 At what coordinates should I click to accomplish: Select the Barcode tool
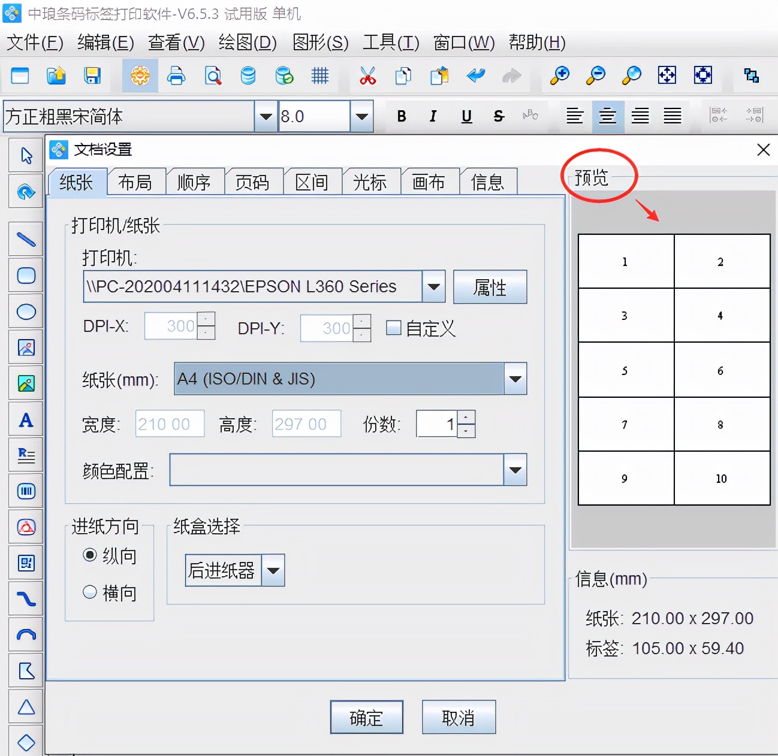[25, 491]
